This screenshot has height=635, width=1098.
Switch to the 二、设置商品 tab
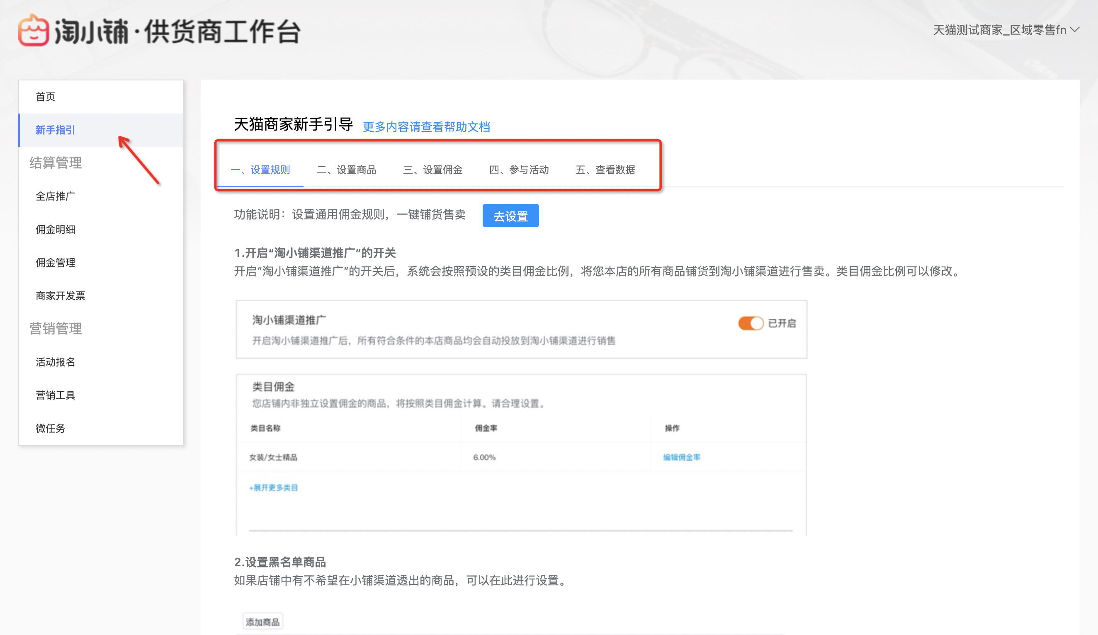[346, 170]
